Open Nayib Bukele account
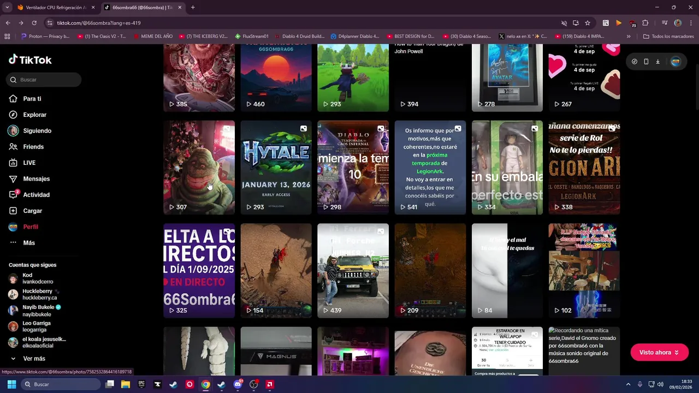699x393 pixels. (x=35, y=311)
